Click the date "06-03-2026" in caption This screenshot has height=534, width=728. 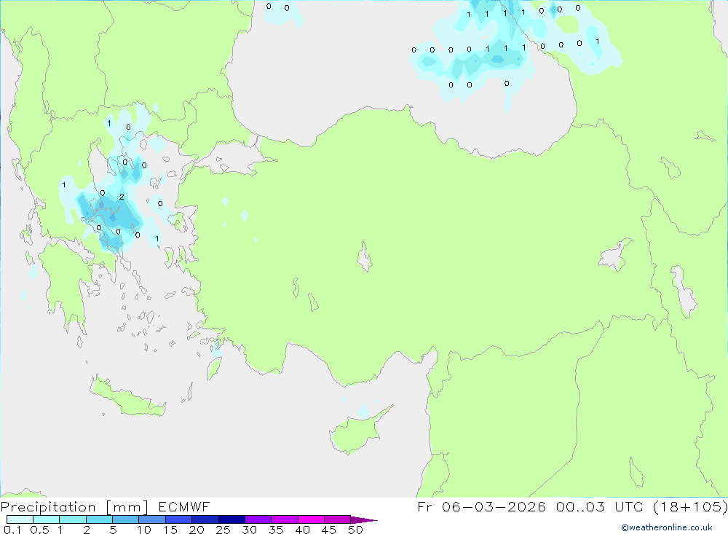pyautogui.click(x=494, y=506)
